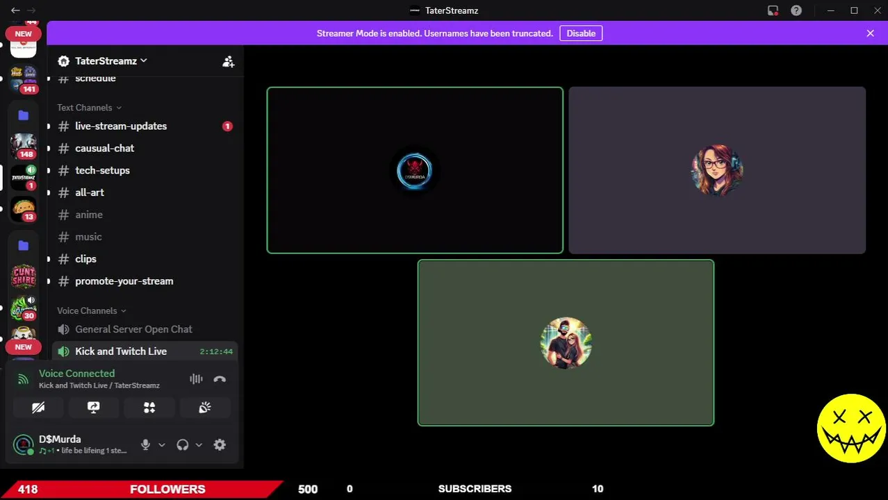This screenshot has height=500, width=888.
Task: Open the soundboard icon
Action: click(205, 408)
